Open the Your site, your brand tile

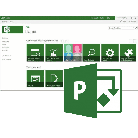tap(110, 53)
